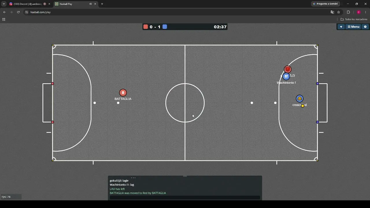The width and height of the screenshot is (370, 208).
Task: Mute the game sound with the speaker button
Action: (x=341, y=27)
